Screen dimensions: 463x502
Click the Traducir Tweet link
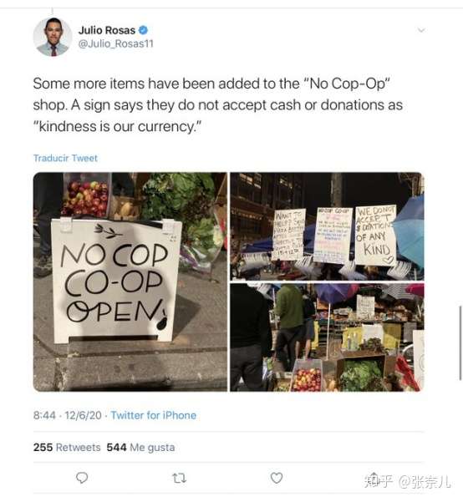click(65, 158)
